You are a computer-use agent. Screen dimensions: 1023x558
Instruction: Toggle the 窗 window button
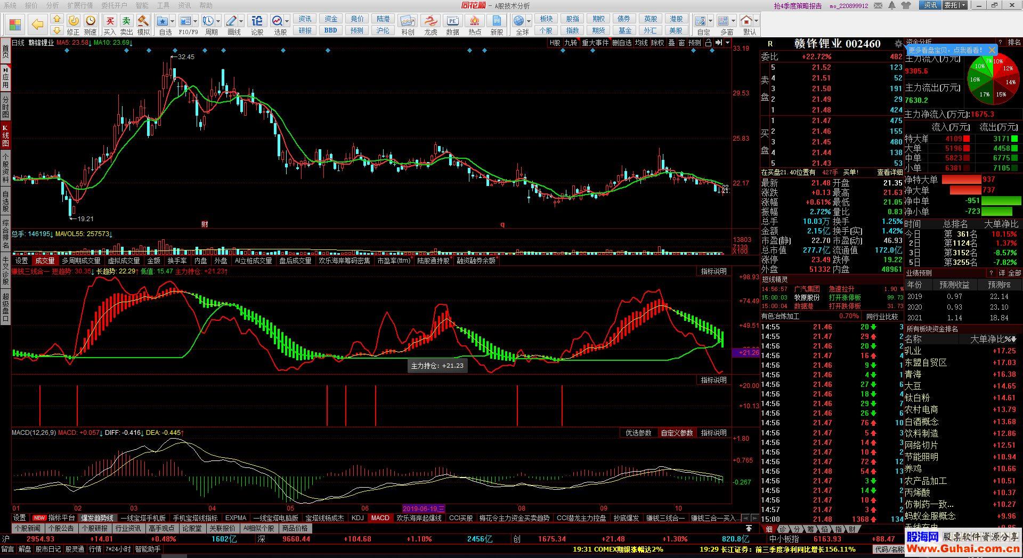click(x=681, y=43)
